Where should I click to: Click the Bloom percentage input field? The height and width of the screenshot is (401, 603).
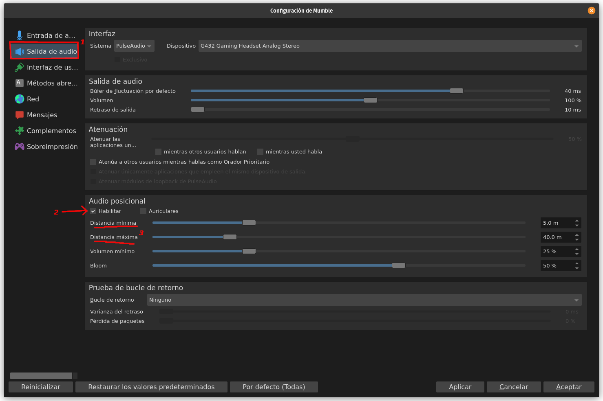556,265
